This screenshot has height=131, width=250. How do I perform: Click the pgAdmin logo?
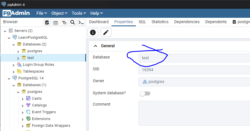click(16, 13)
